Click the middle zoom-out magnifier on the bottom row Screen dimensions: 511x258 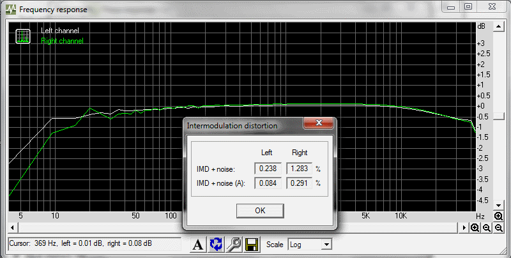pos(487,228)
